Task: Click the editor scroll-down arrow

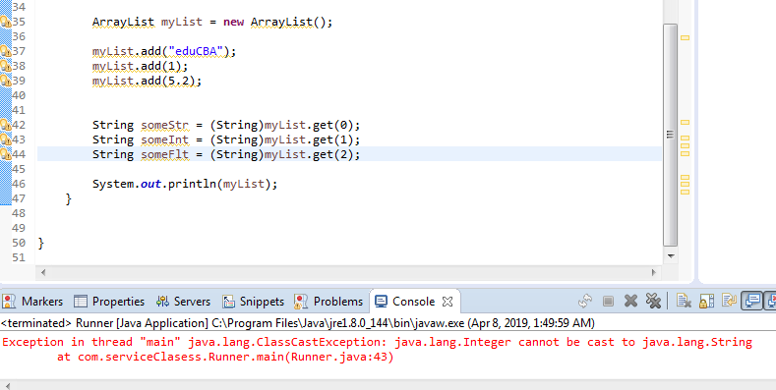Action: (x=671, y=256)
